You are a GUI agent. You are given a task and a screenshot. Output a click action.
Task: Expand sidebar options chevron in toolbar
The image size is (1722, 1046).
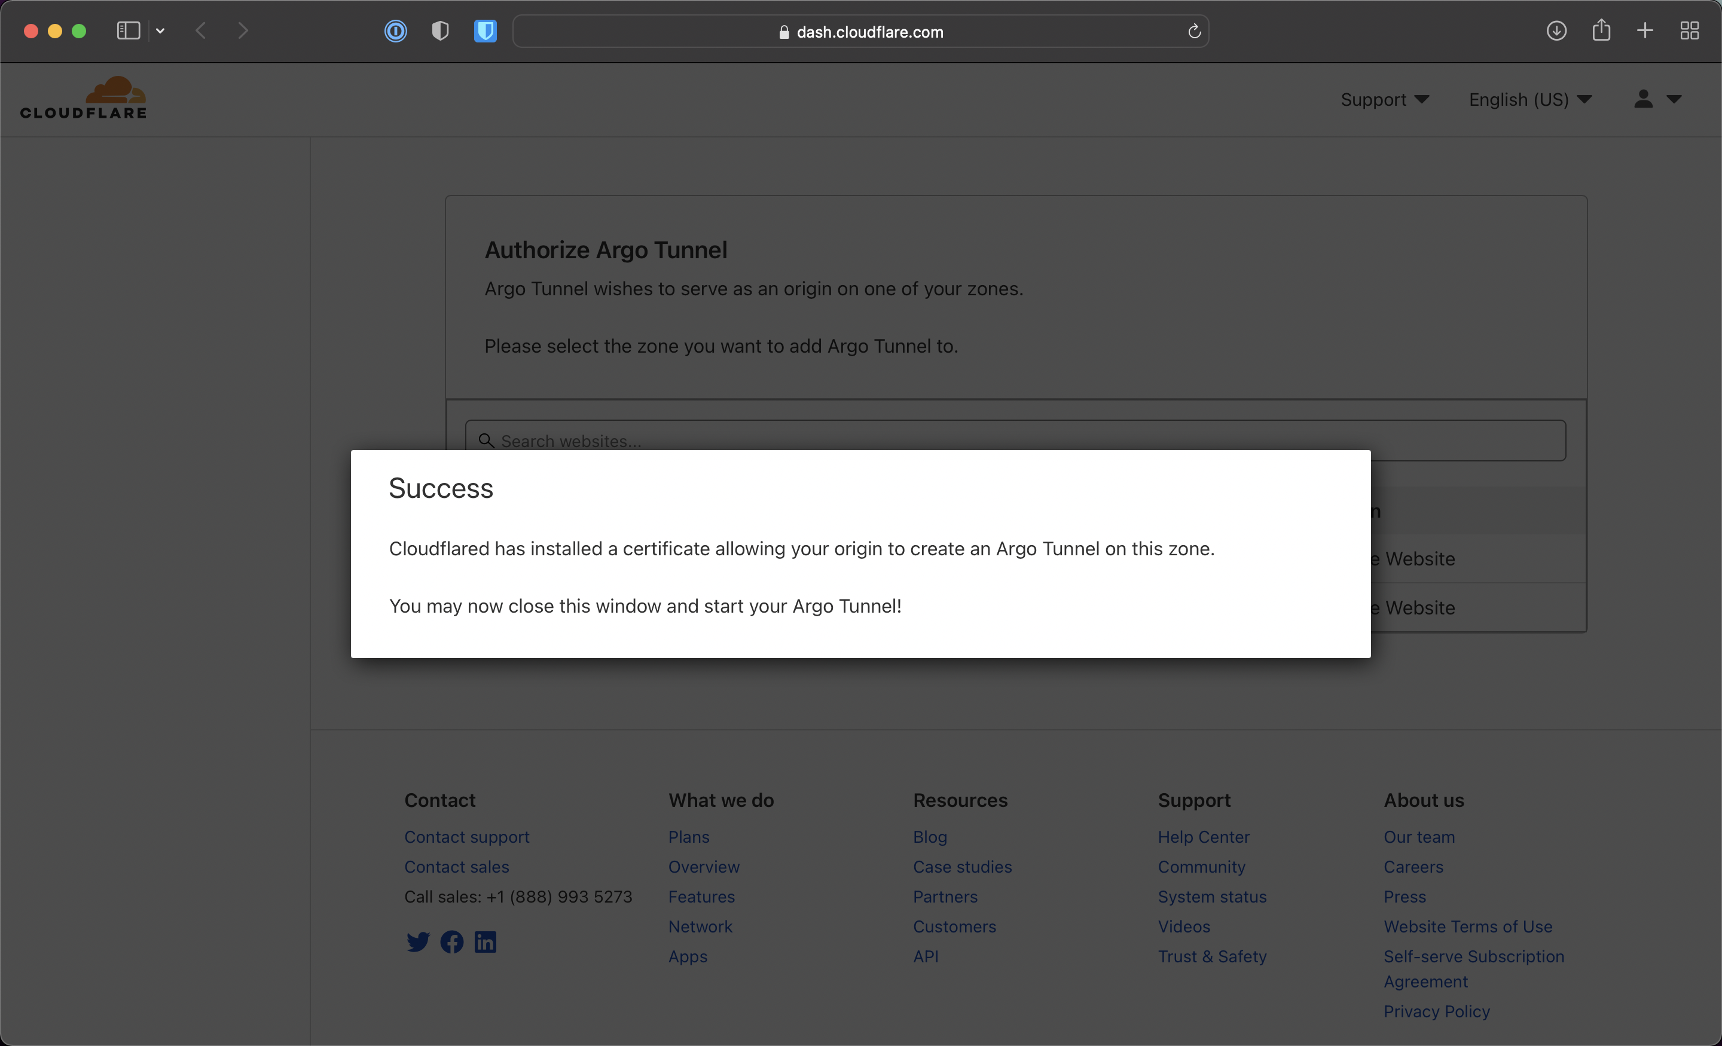pyautogui.click(x=160, y=32)
